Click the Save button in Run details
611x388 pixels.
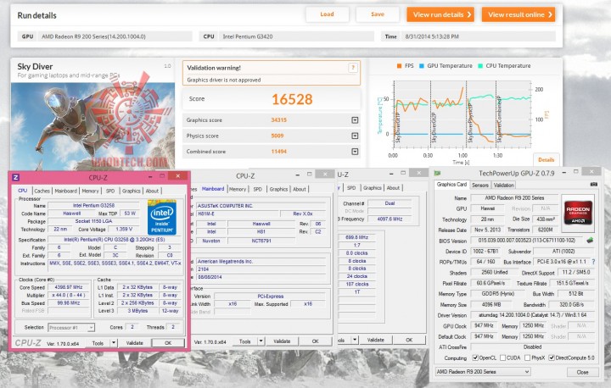[x=377, y=14]
